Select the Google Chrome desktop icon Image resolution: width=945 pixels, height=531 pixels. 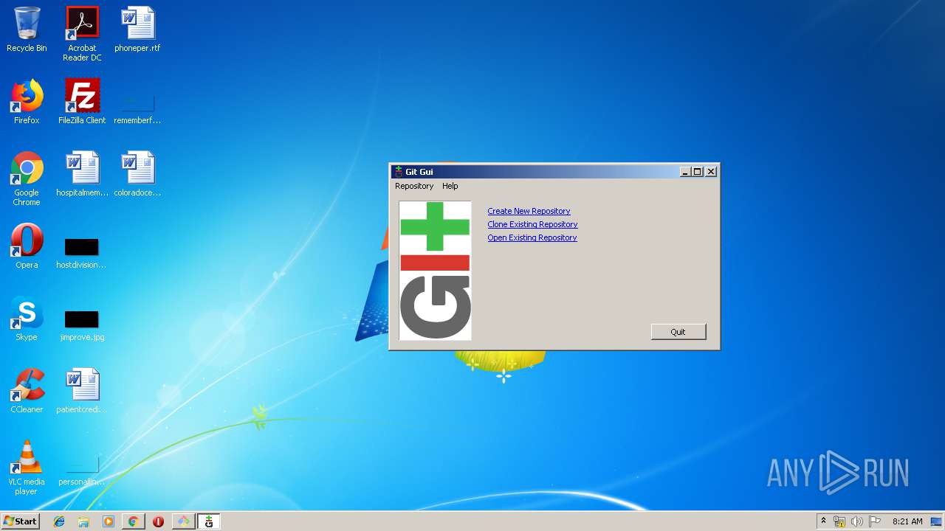tap(27, 179)
